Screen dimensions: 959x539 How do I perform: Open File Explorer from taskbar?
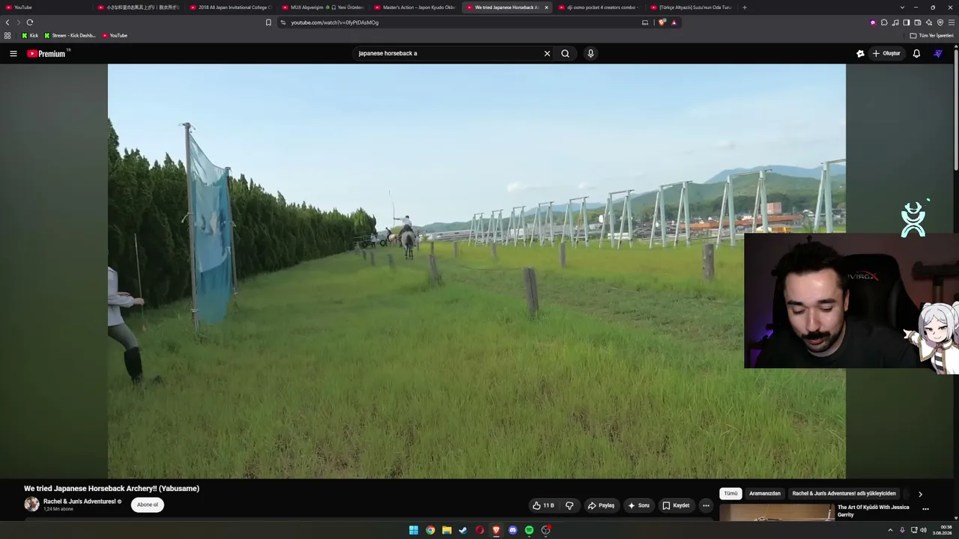click(447, 530)
